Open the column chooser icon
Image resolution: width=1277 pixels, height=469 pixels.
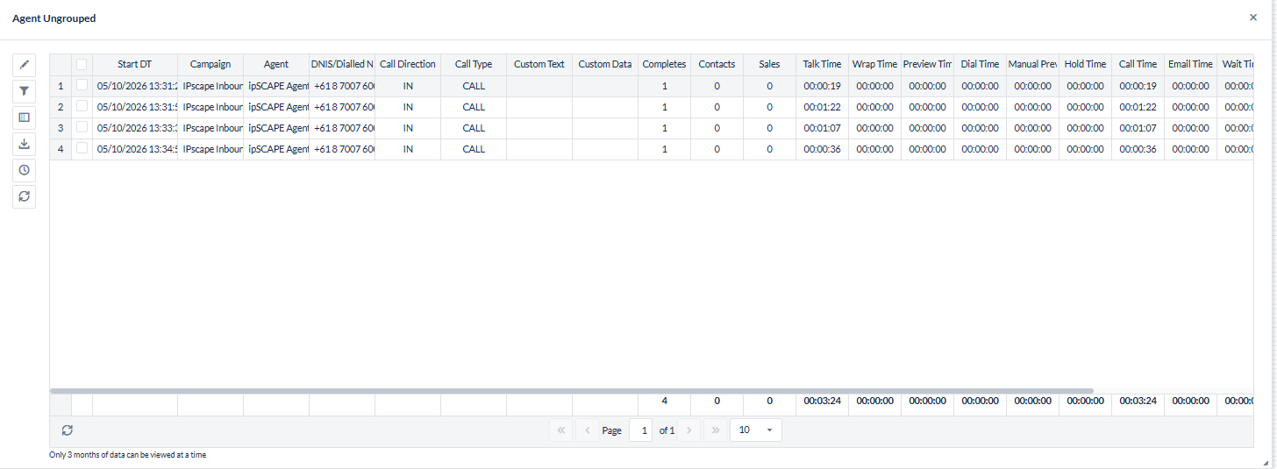point(25,117)
